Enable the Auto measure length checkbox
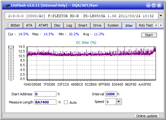This screenshot has width=166, height=120. pos(66,102)
